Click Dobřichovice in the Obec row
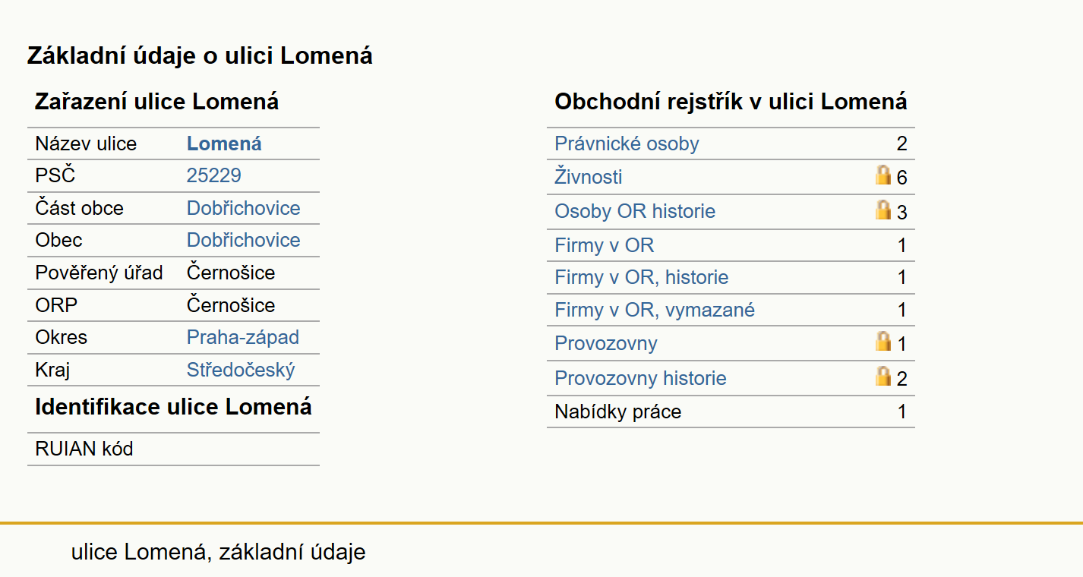Screen dimensions: 1083x577 (243, 240)
